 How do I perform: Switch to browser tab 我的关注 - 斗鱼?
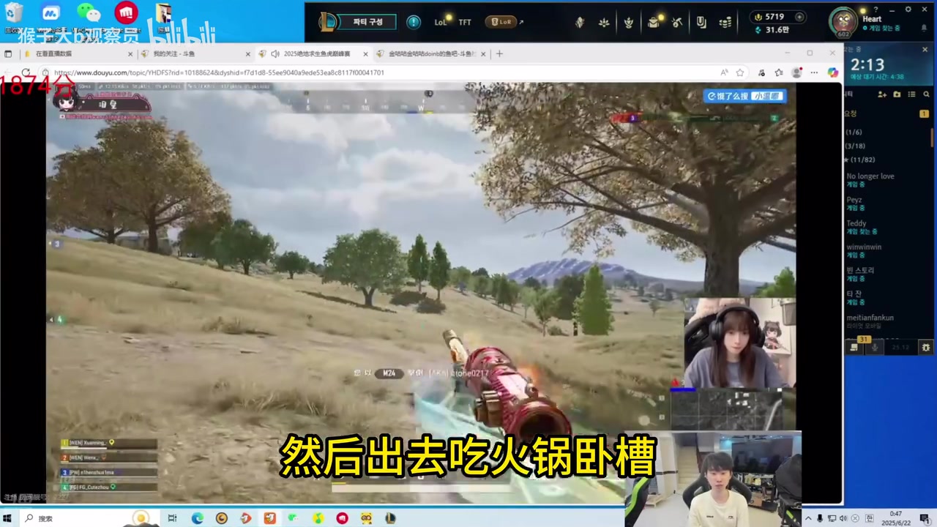194,53
